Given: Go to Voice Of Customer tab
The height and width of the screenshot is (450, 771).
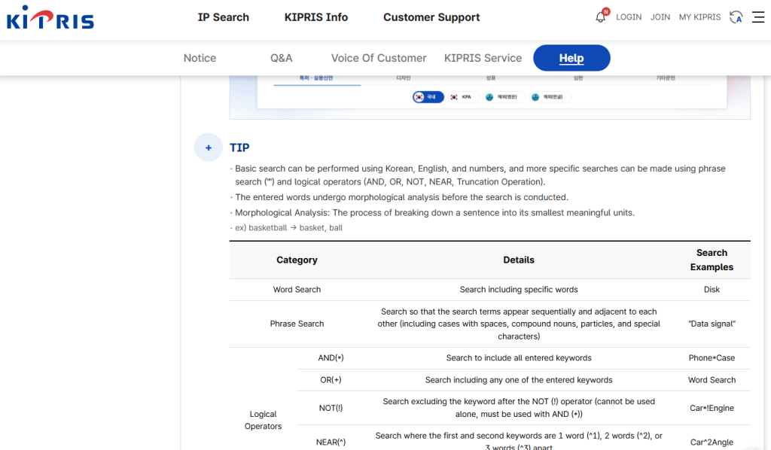Looking at the screenshot, I should (379, 58).
